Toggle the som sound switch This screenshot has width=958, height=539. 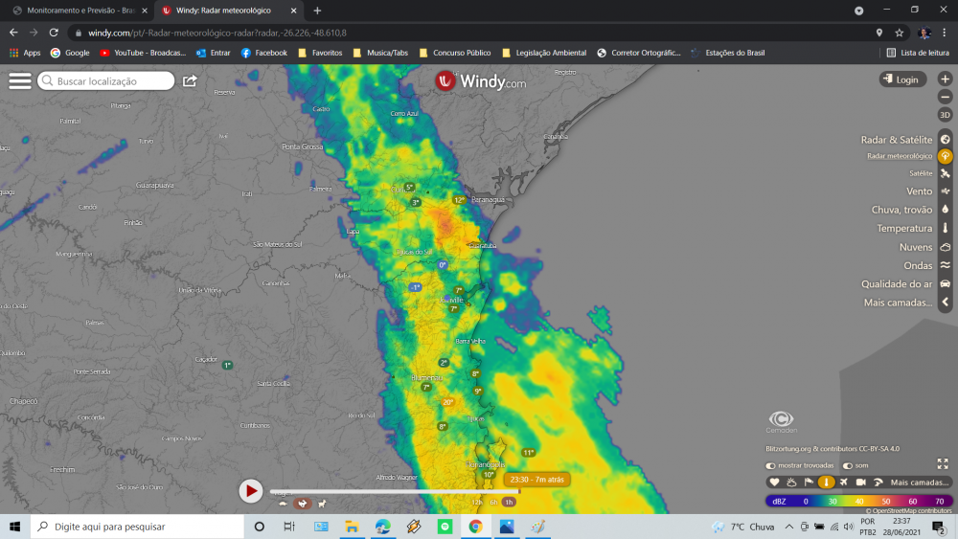pos(848,465)
